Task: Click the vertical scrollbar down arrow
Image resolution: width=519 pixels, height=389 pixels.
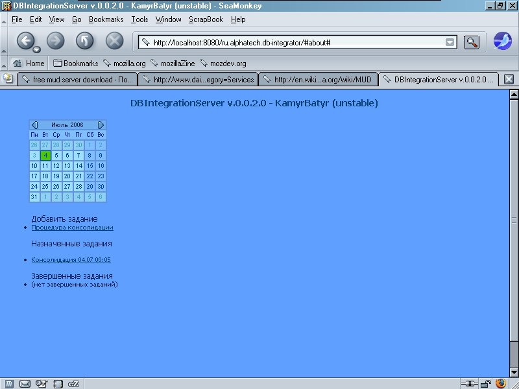Action: click(514, 372)
